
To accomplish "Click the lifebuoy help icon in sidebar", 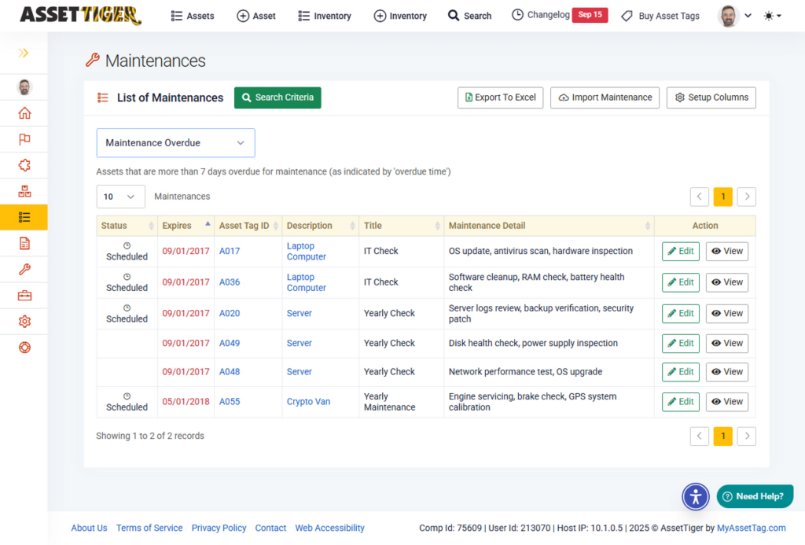I will coord(24,348).
